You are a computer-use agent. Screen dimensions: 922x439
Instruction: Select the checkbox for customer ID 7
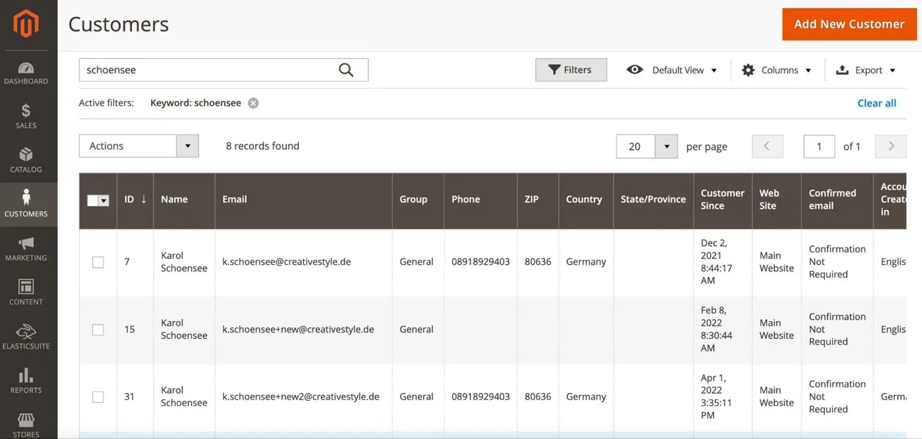[x=98, y=263]
